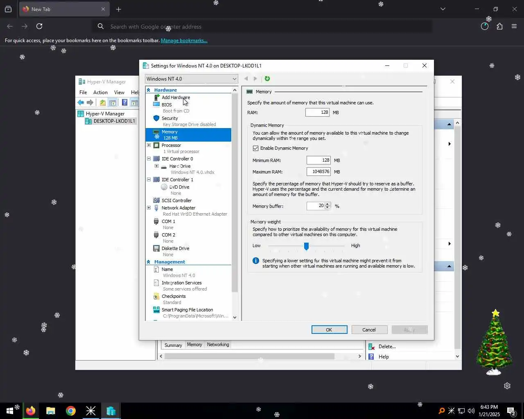Click the Cancel button
The height and width of the screenshot is (419, 524).
[369, 330]
